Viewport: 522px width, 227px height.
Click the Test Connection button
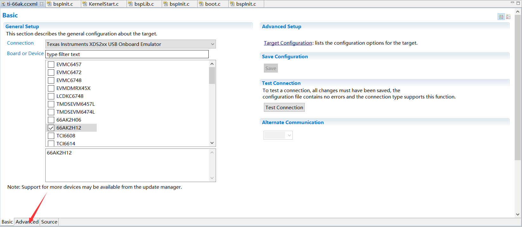pyautogui.click(x=284, y=107)
